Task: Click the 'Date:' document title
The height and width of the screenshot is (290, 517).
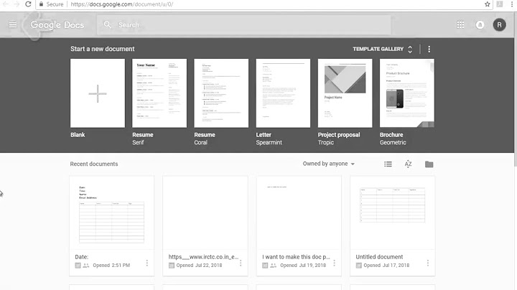Action: 81,257
